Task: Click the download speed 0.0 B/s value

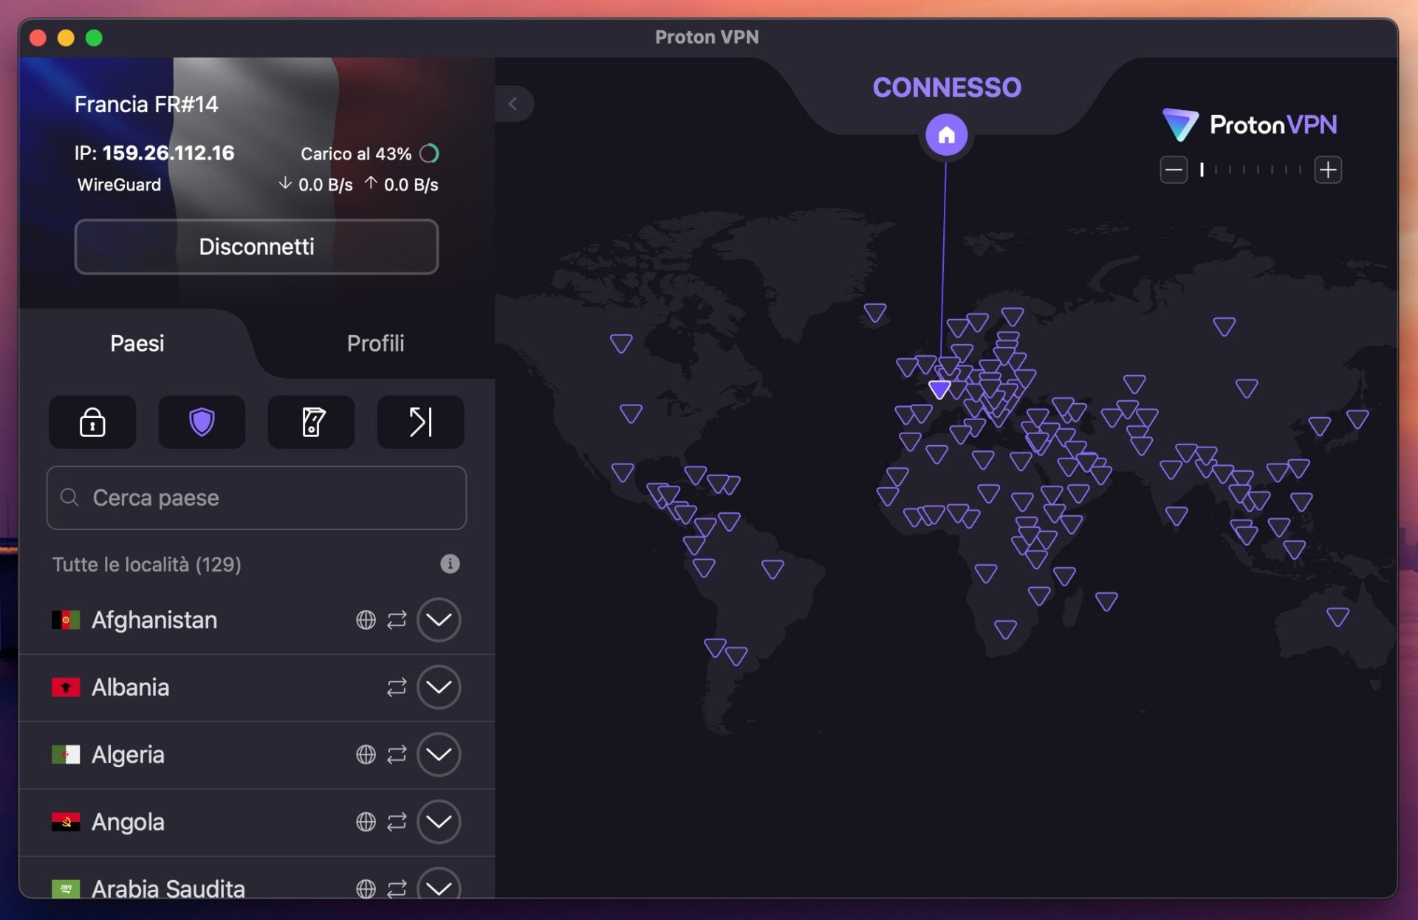Action: [325, 185]
